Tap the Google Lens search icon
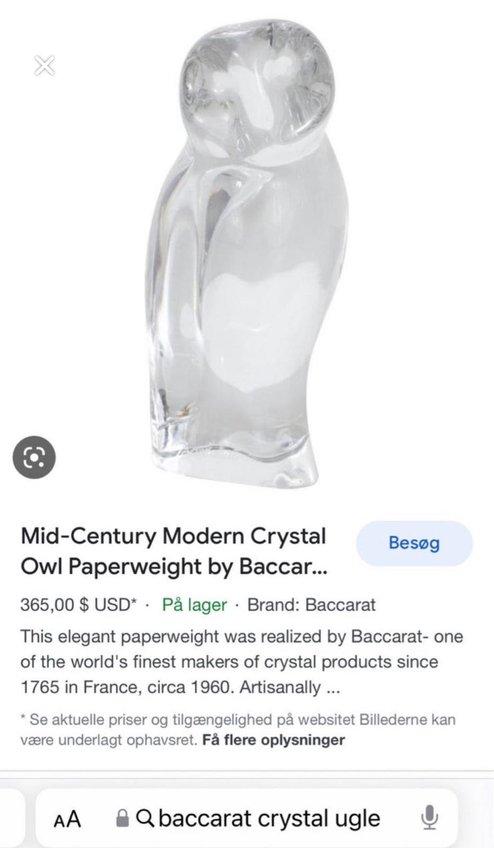This screenshot has height=848, width=494. point(34,458)
